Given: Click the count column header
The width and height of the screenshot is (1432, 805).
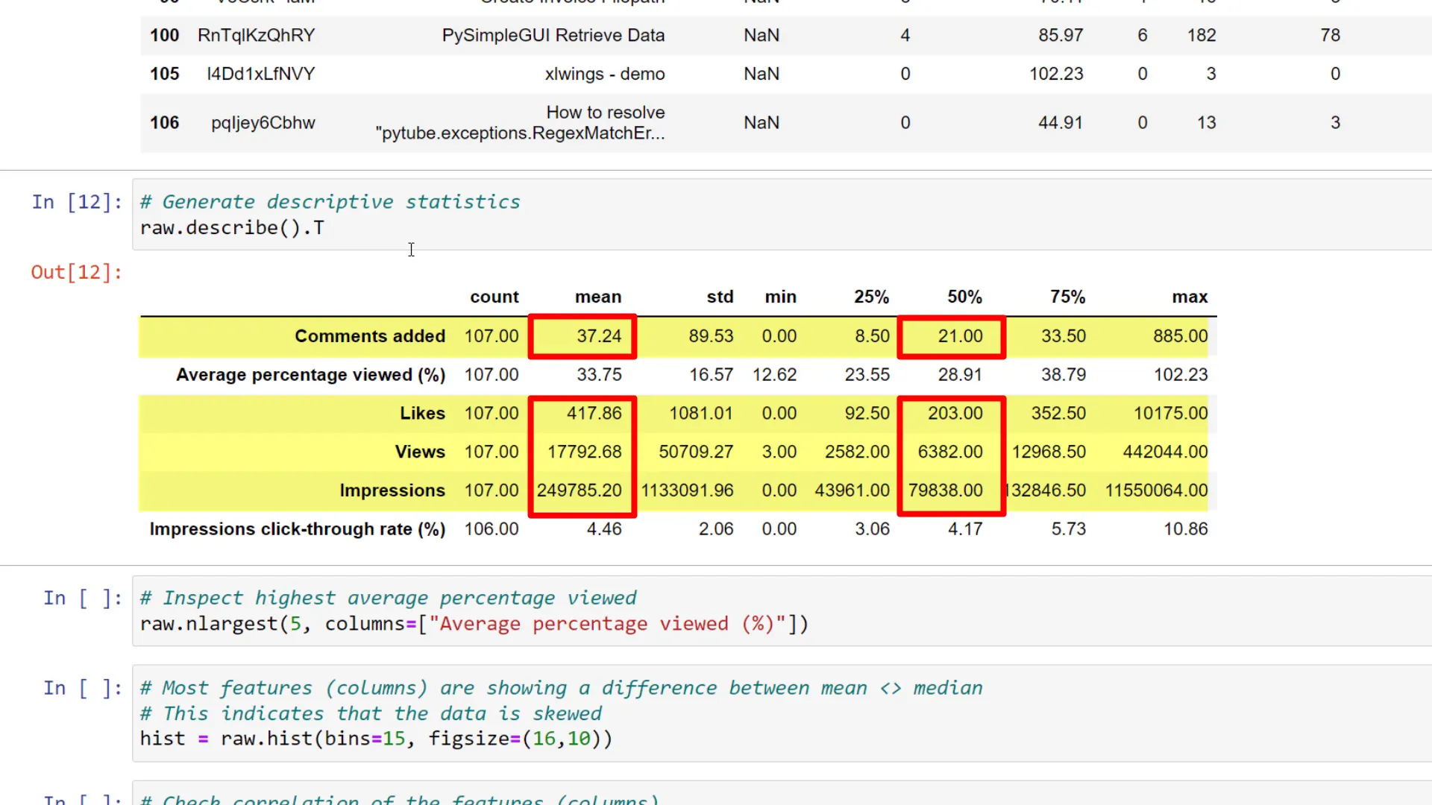Looking at the screenshot, I should (494, 297).
